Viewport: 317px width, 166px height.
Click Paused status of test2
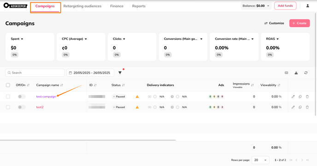[x=119, y=107]
